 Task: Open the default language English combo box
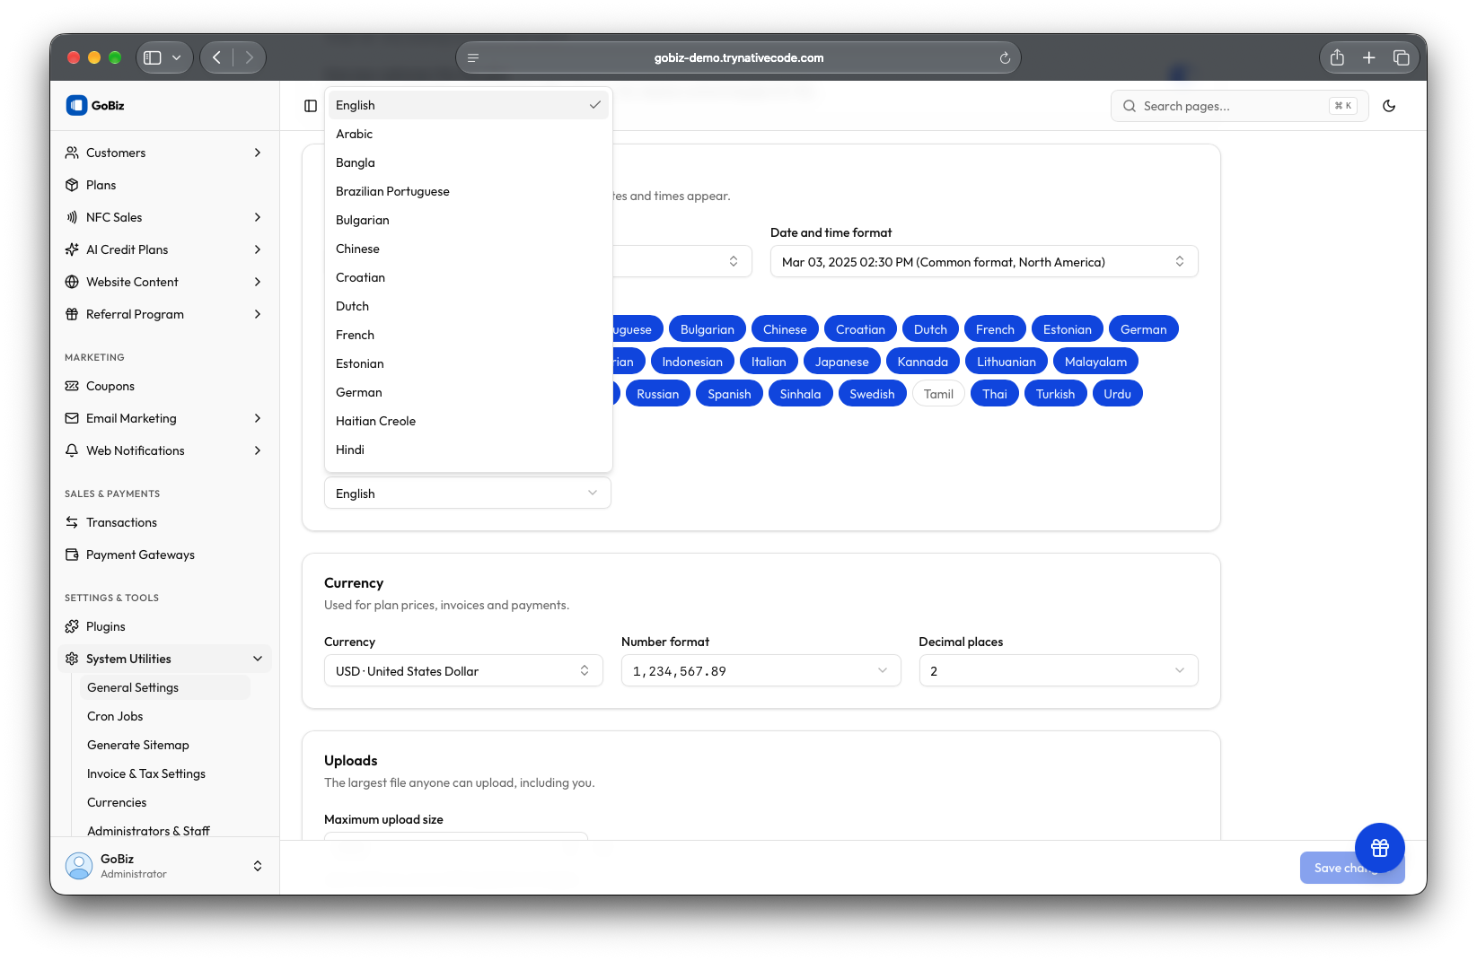468,493
